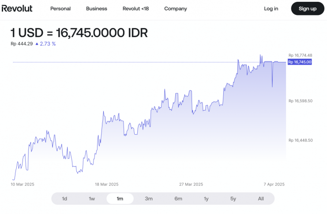Screen dimensions: 327x214
Task: Click the Log in link
Action: tap(271, 8)
